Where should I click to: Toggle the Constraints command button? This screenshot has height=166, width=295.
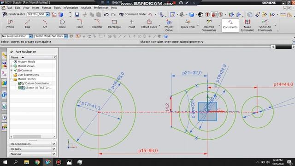[230, 25]
